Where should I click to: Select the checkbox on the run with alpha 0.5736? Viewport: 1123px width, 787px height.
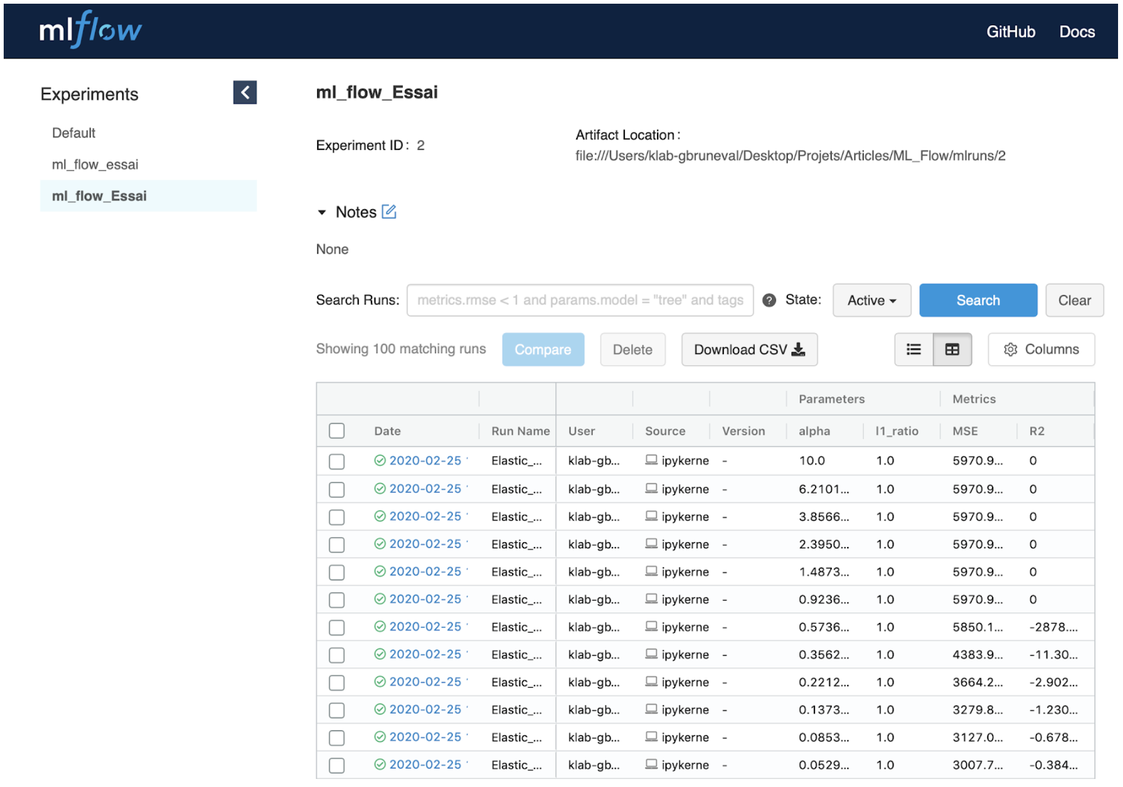click(336, 627)
